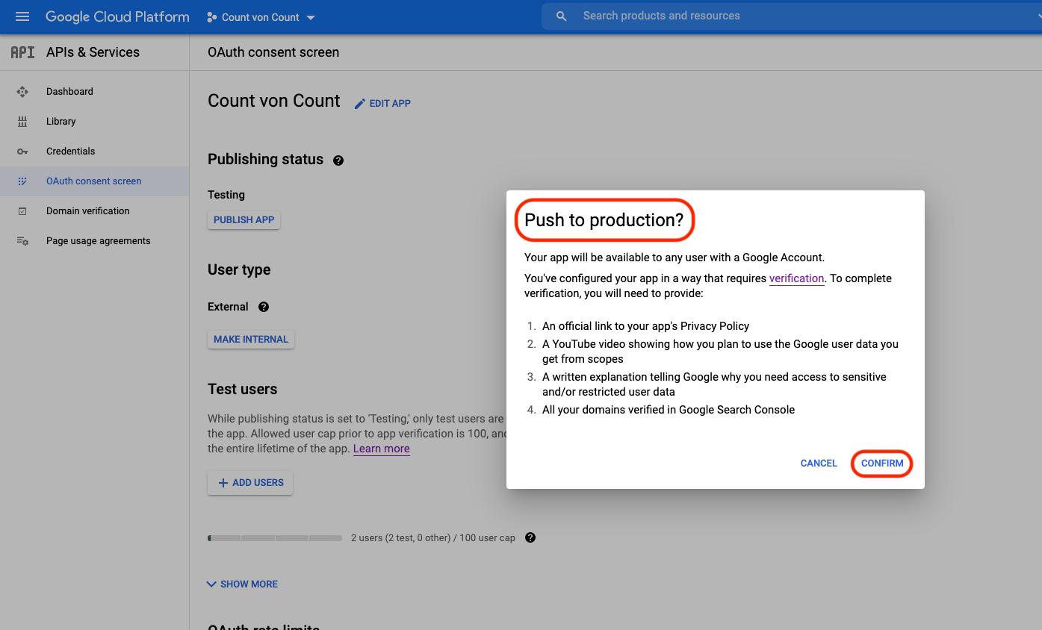Follow the verification link in dialog

[x=796, y=278]
